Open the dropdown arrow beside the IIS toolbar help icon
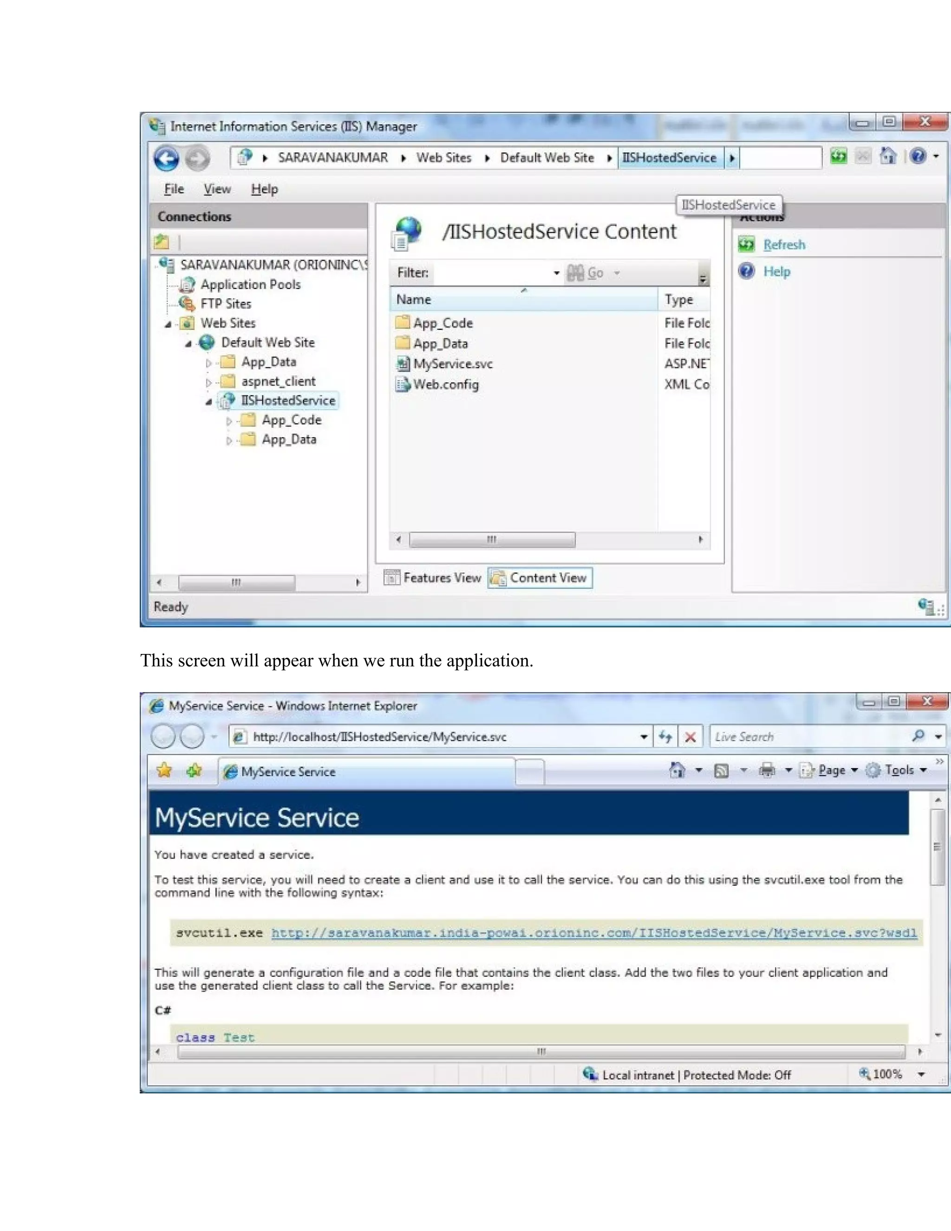The image size is (951, 1231). coord(936,156)
